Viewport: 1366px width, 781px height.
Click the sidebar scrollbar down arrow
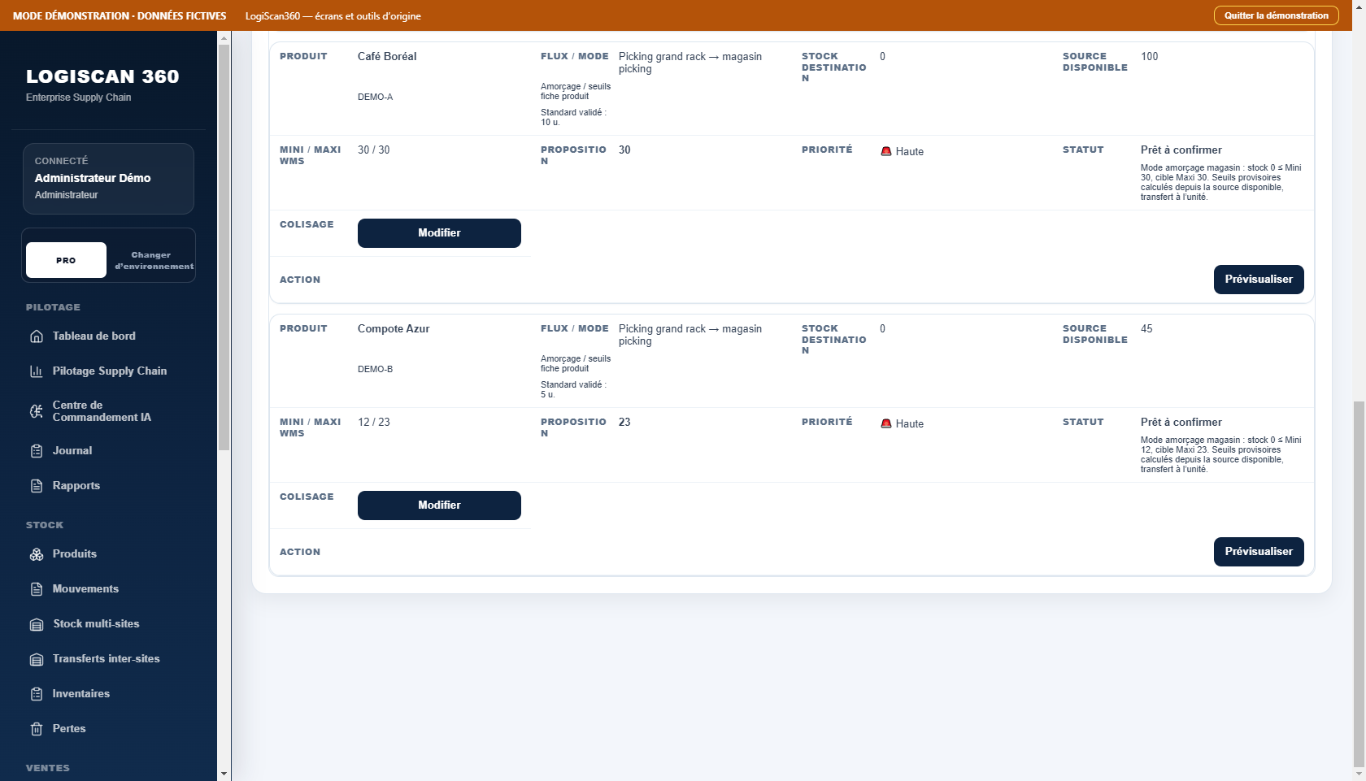(x=224, y=774)
